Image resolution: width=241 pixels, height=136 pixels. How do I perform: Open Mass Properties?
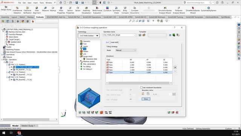click(x=61, y=10)
